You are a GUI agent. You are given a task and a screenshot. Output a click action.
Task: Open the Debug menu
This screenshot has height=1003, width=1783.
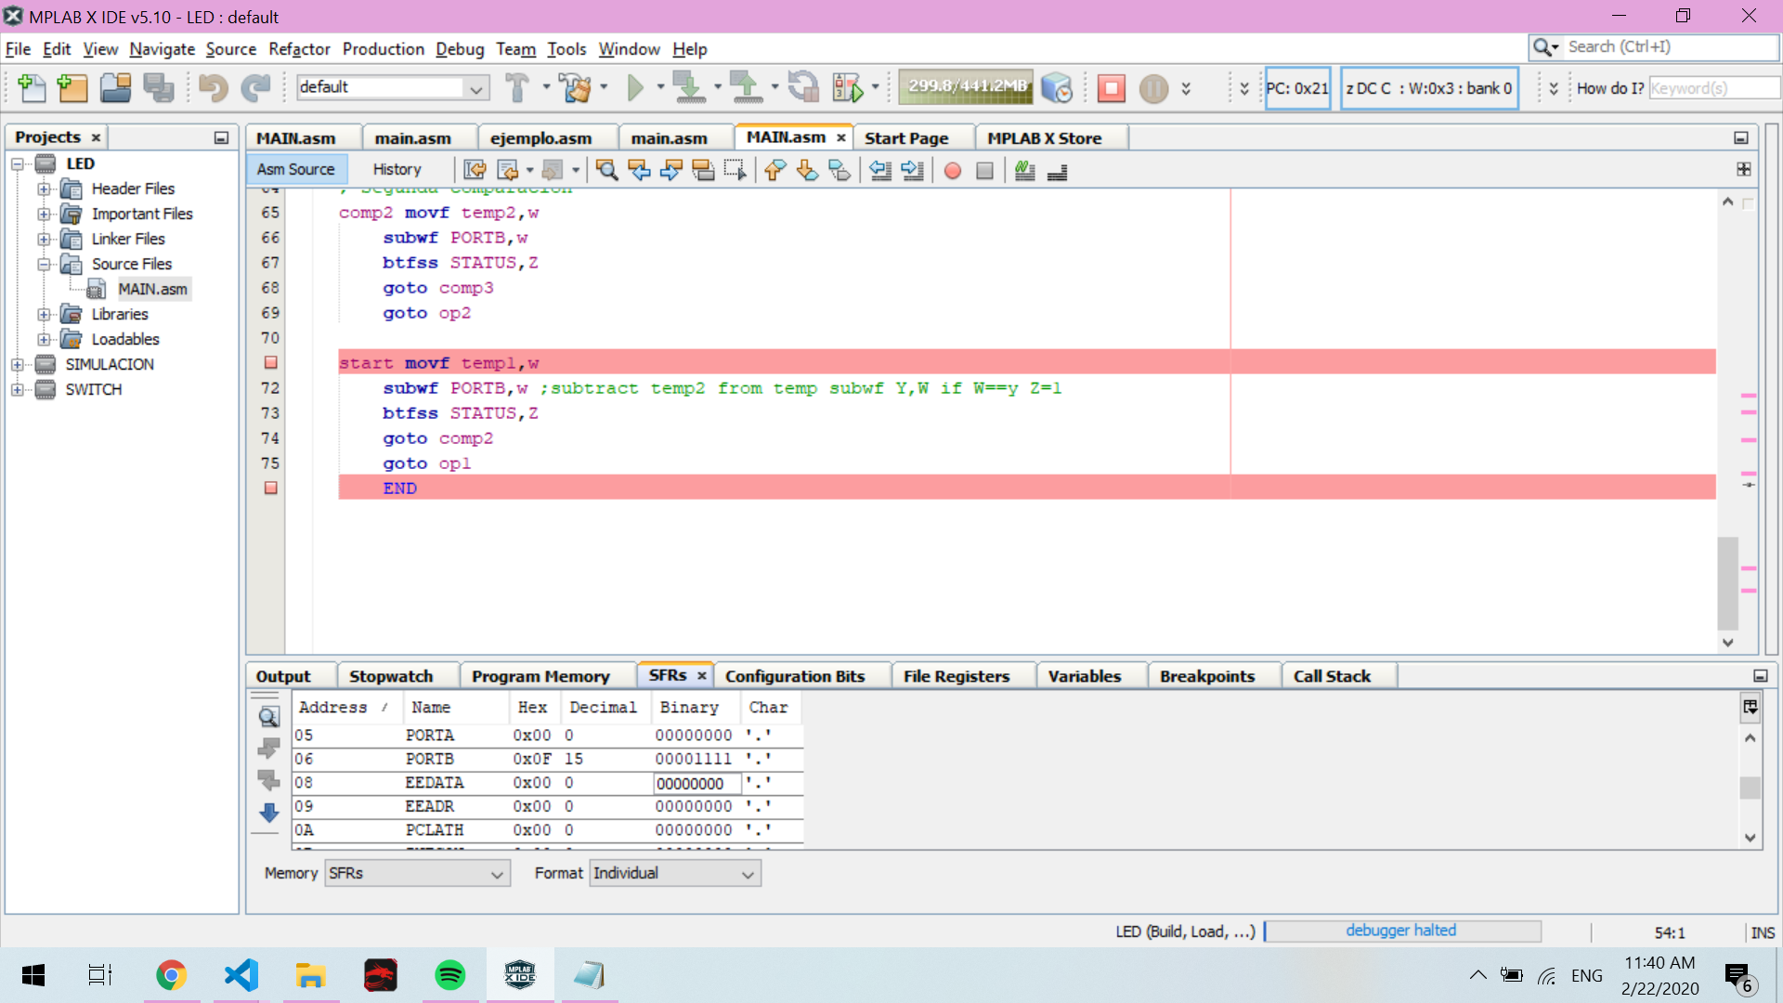(x=460, y=49)
